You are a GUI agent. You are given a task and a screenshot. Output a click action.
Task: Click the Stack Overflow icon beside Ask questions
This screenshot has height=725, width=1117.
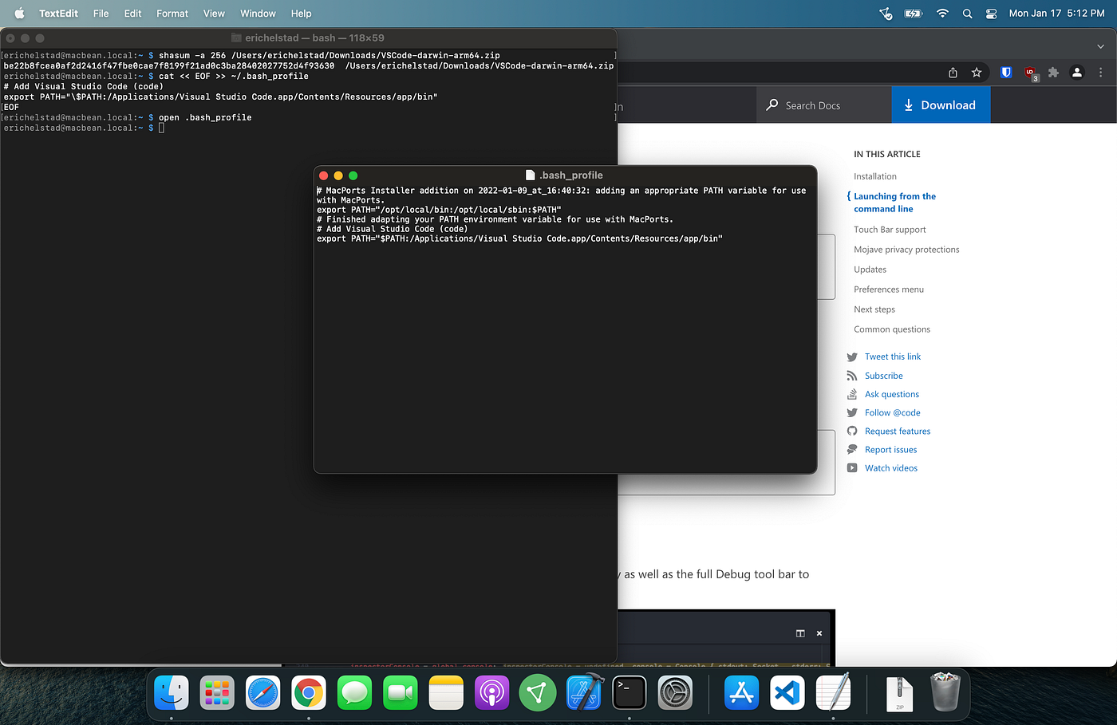click(x=854, y=394)
